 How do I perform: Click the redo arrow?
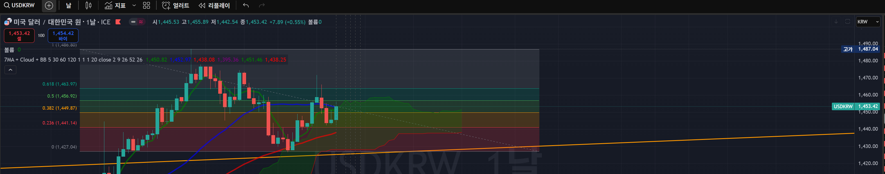pyautogui.click(x=262, y=6)
